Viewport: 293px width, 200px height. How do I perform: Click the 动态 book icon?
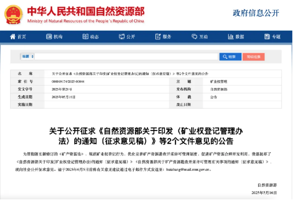coord(85,36)
